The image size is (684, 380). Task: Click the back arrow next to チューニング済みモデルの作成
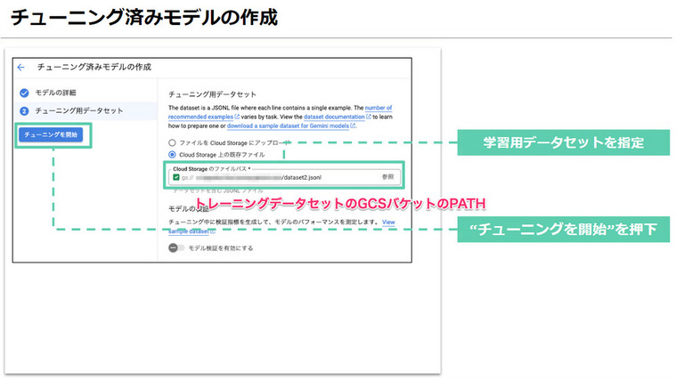click(x=21, y=67)
